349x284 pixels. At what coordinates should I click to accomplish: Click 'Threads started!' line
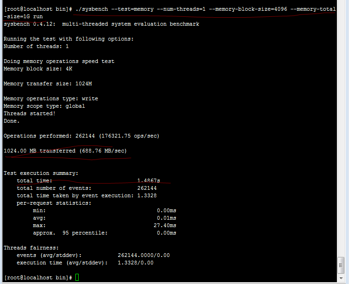[x=30, y=114]
